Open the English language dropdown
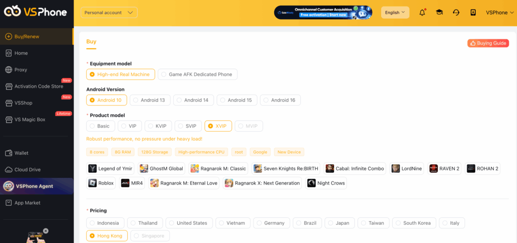The width and height of the screenshot is (517, 243). [x=395, y=13]
